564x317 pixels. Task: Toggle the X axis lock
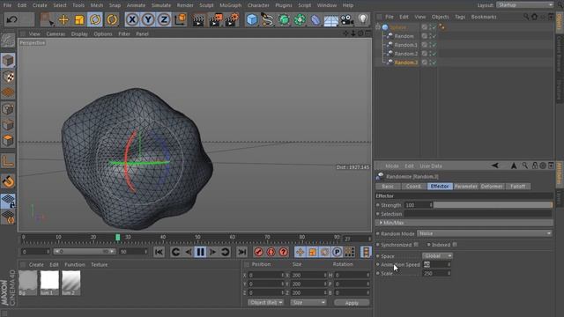tap(132, 19)
